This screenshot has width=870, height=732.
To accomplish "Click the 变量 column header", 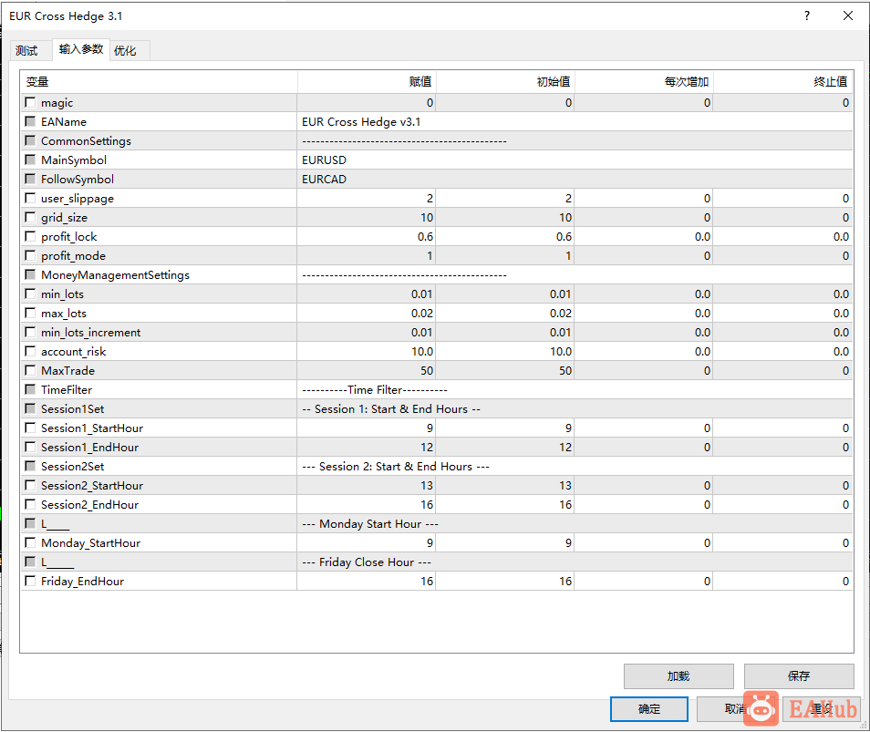I will pos(159,81).
